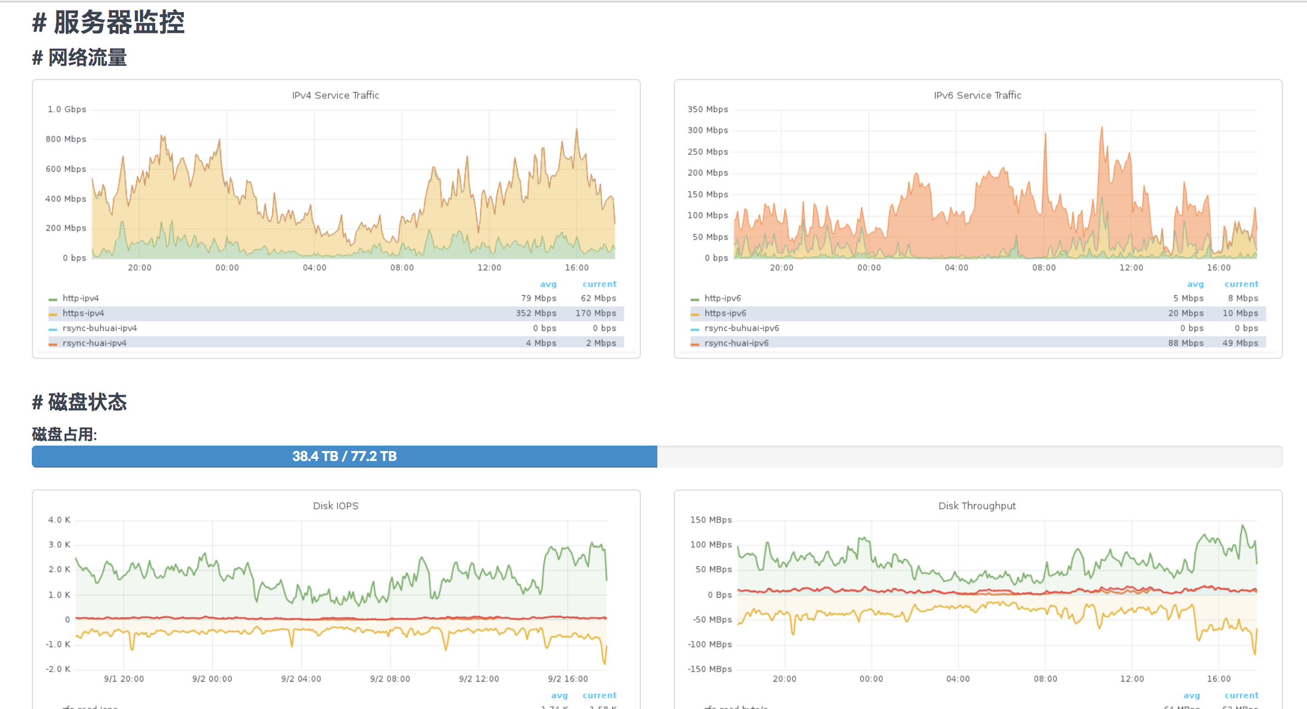This screenshot has height=709, width=1307.
Task: Click the https-ipv6 yellow color swatch
Action: click(695, 314)
